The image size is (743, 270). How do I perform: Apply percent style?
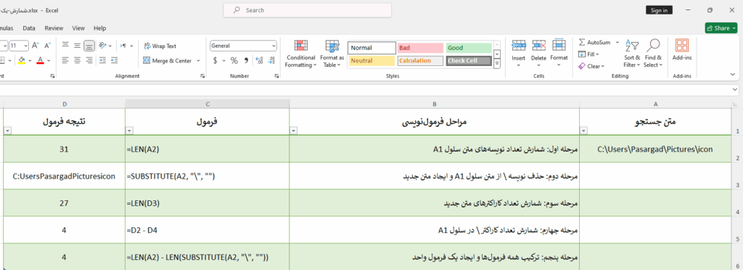(234, 61)
